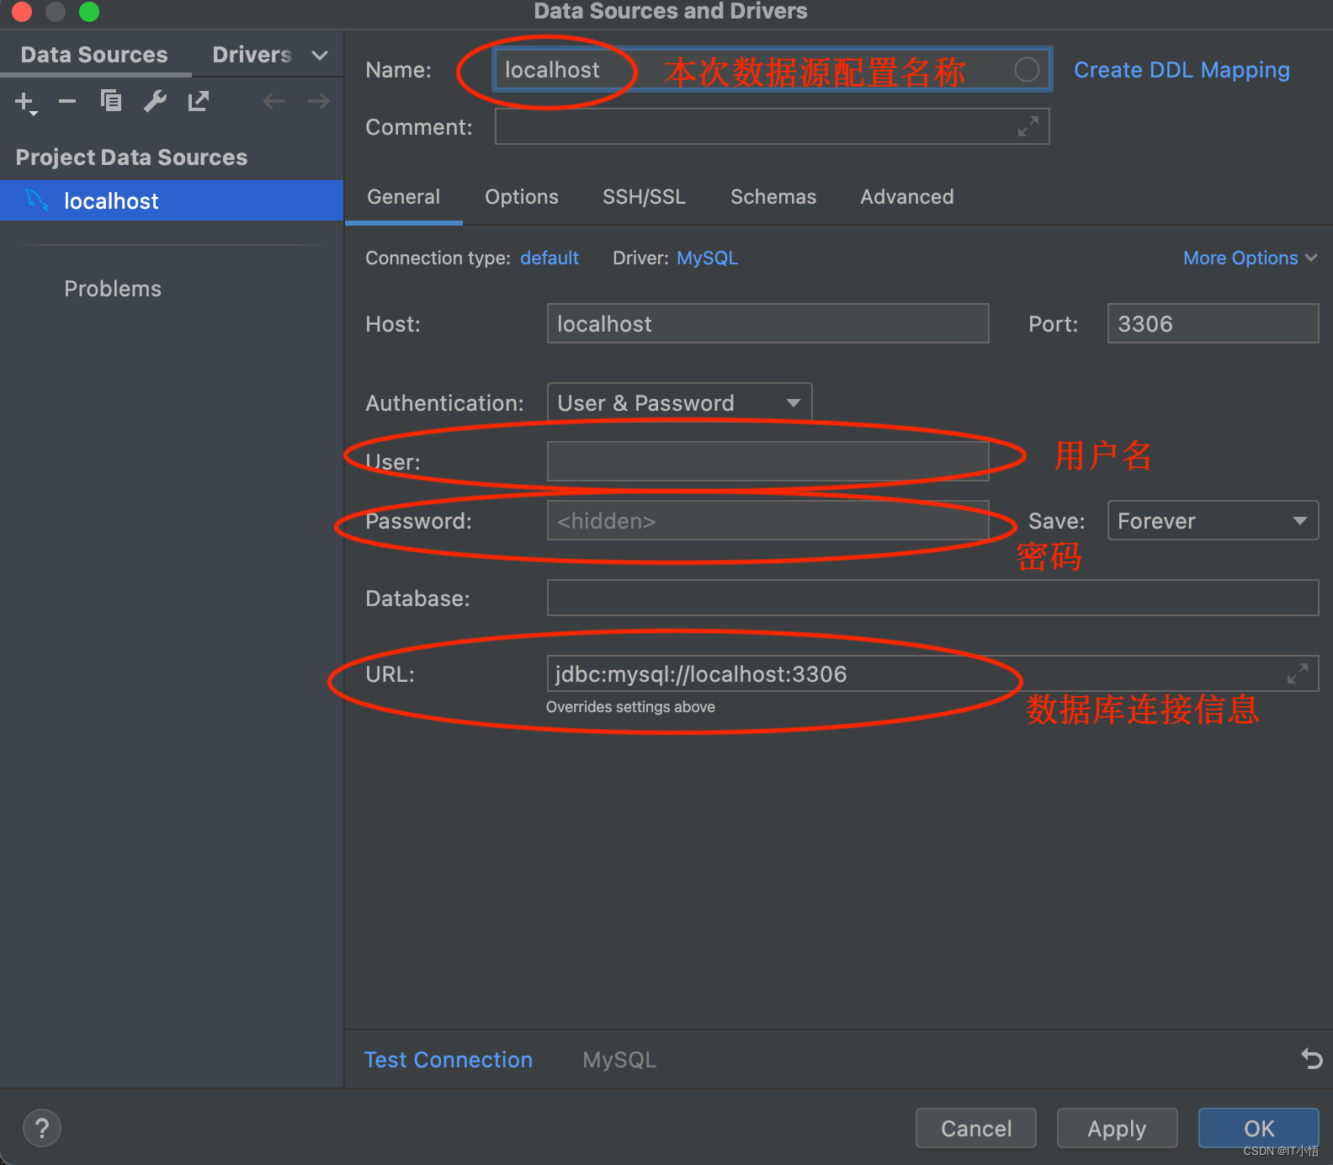Open data source properties wrench icon
1333x1165 pixels.
tap(155, 101)
